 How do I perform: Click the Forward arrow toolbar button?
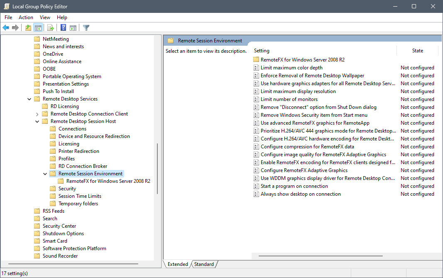[15, 28]
